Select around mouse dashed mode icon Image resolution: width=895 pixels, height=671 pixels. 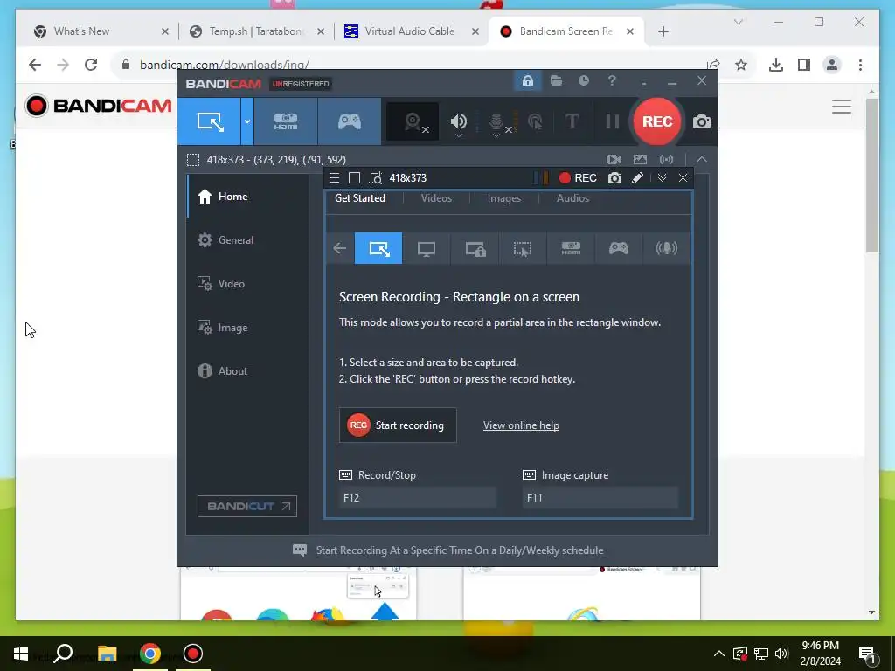coord(523,248)
